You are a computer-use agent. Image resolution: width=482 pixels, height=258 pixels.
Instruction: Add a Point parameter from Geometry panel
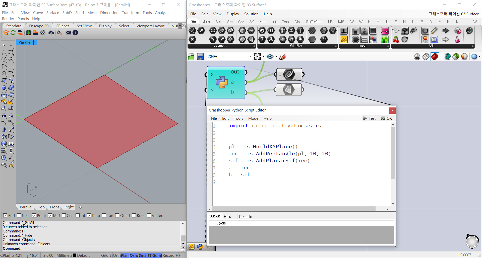click(x=192, y=39)
